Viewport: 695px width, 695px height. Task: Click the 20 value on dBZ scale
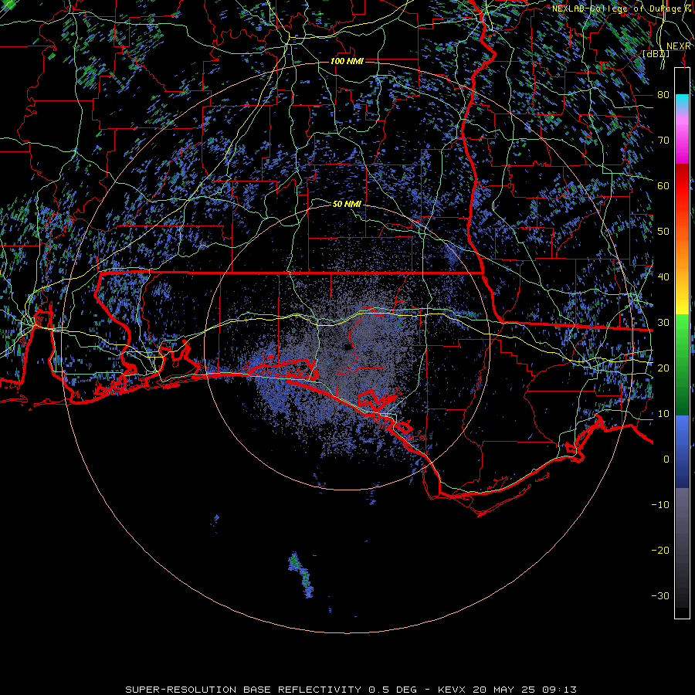click(x=663, y=368)
